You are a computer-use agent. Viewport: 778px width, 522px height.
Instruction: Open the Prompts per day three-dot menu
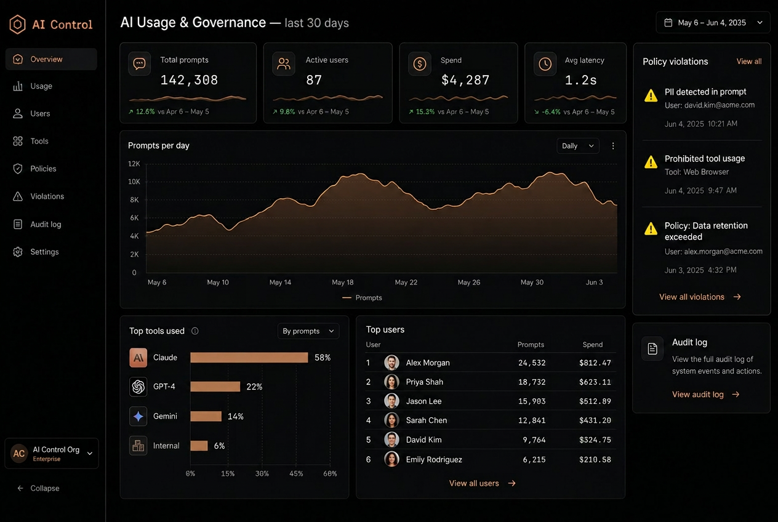pos(613,146)
